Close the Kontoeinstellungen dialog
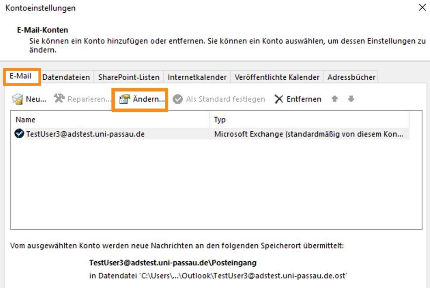Screen dimensions: 430x288 coord(422,7)
